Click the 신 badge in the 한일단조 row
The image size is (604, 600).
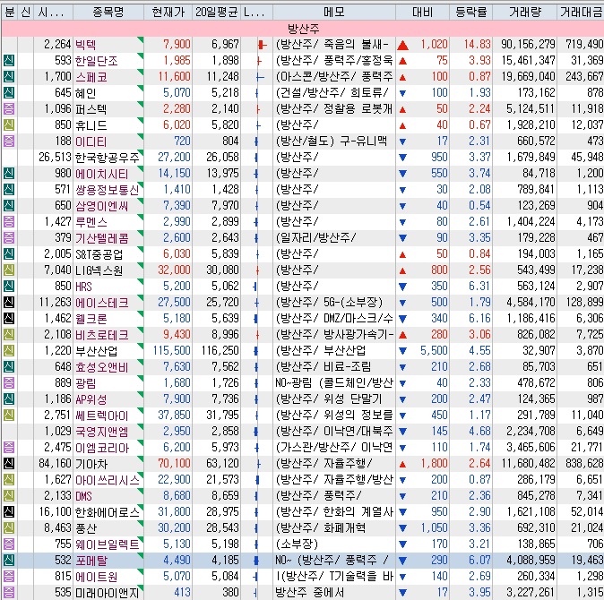[x=9, y=60]
